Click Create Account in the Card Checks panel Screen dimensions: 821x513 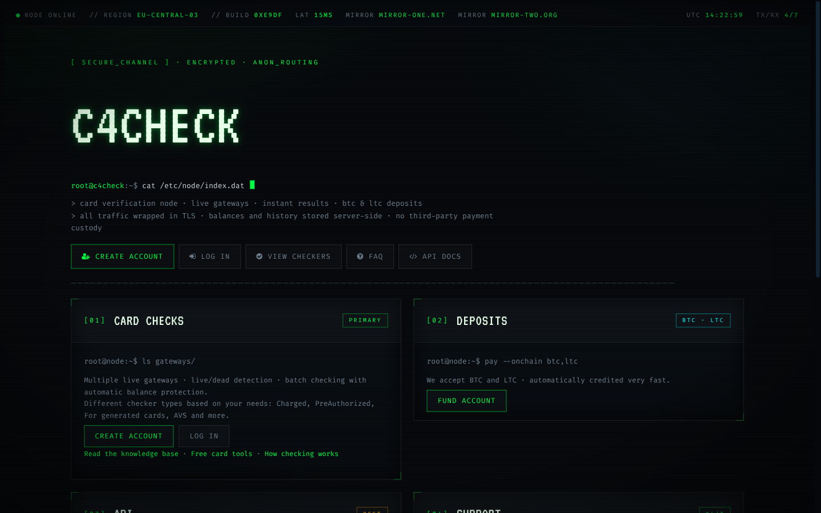click(129, 436)
